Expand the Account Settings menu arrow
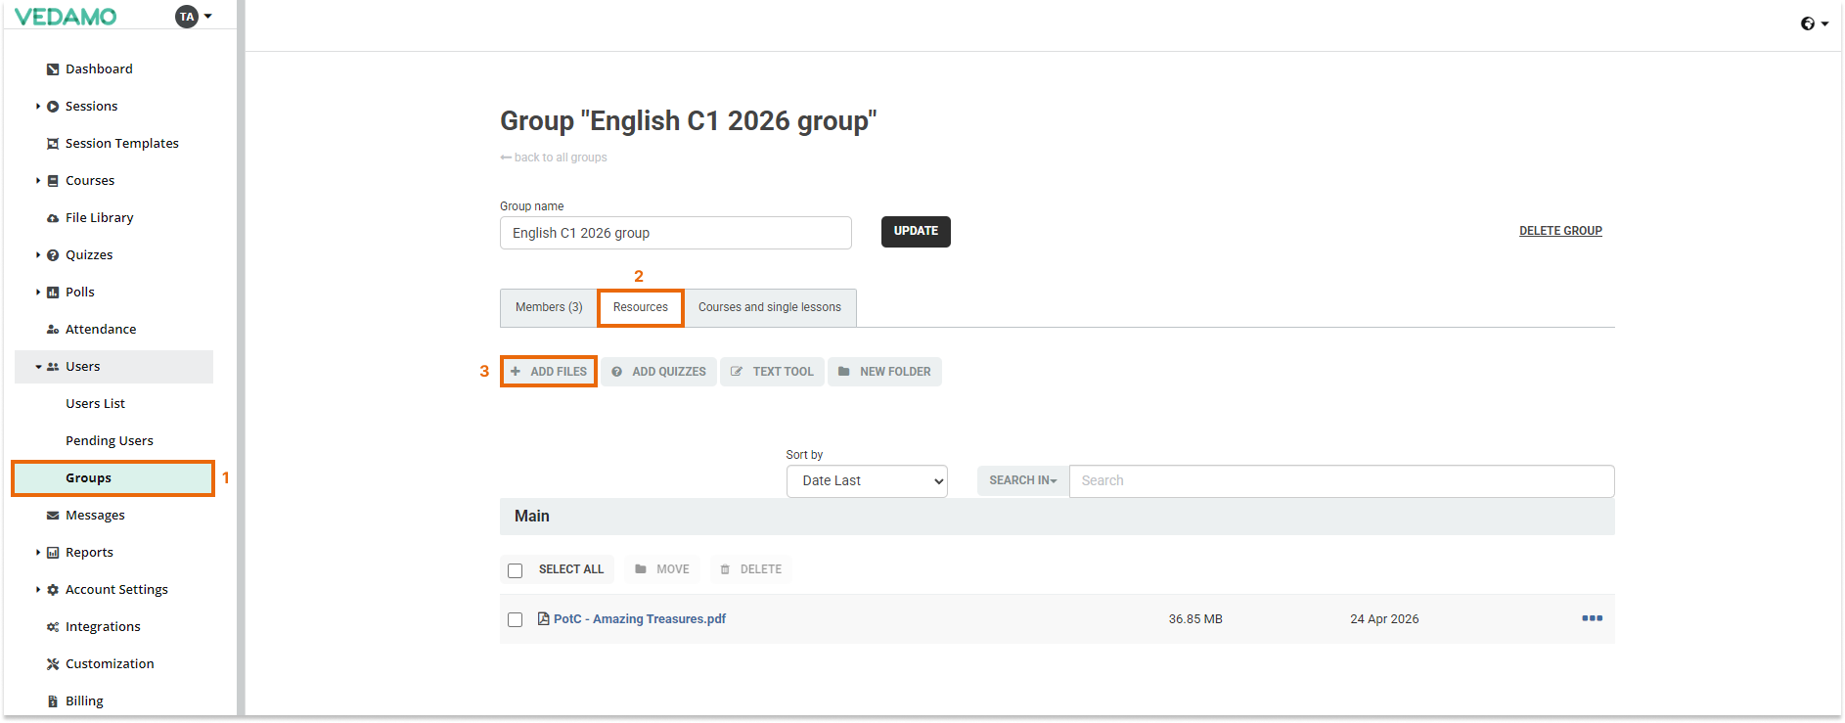Viewport: 1845px width, 723px height. pyautogui.click(x=38, y=590)
